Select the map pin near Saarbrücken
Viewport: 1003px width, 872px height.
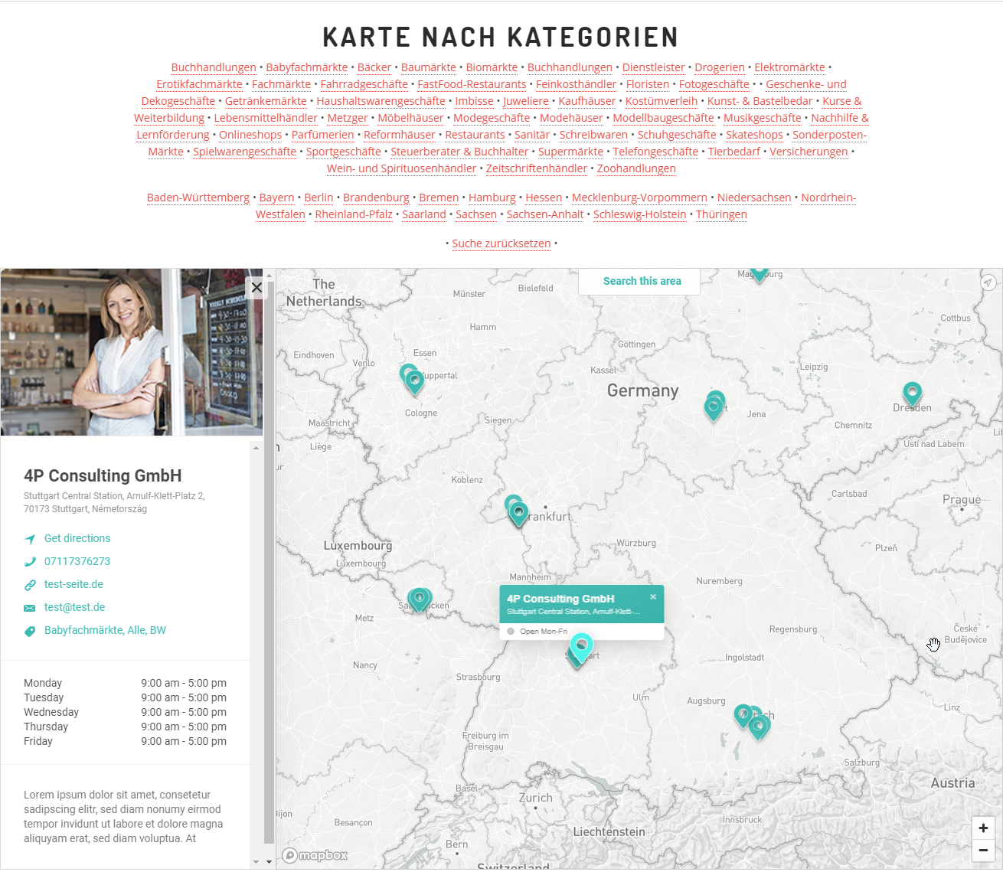tap(418, 599)
